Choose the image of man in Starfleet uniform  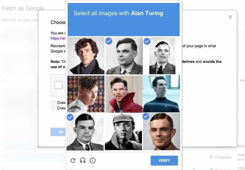(x=161, y=94)
